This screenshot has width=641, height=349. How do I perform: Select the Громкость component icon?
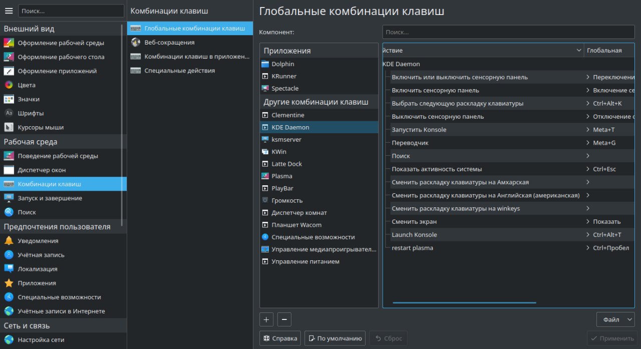point(265,200)
